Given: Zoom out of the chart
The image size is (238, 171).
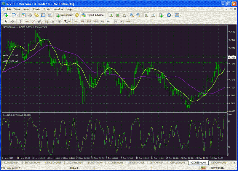Looking at the screenshot, I should pyautogui.click(x=138, y=15).
